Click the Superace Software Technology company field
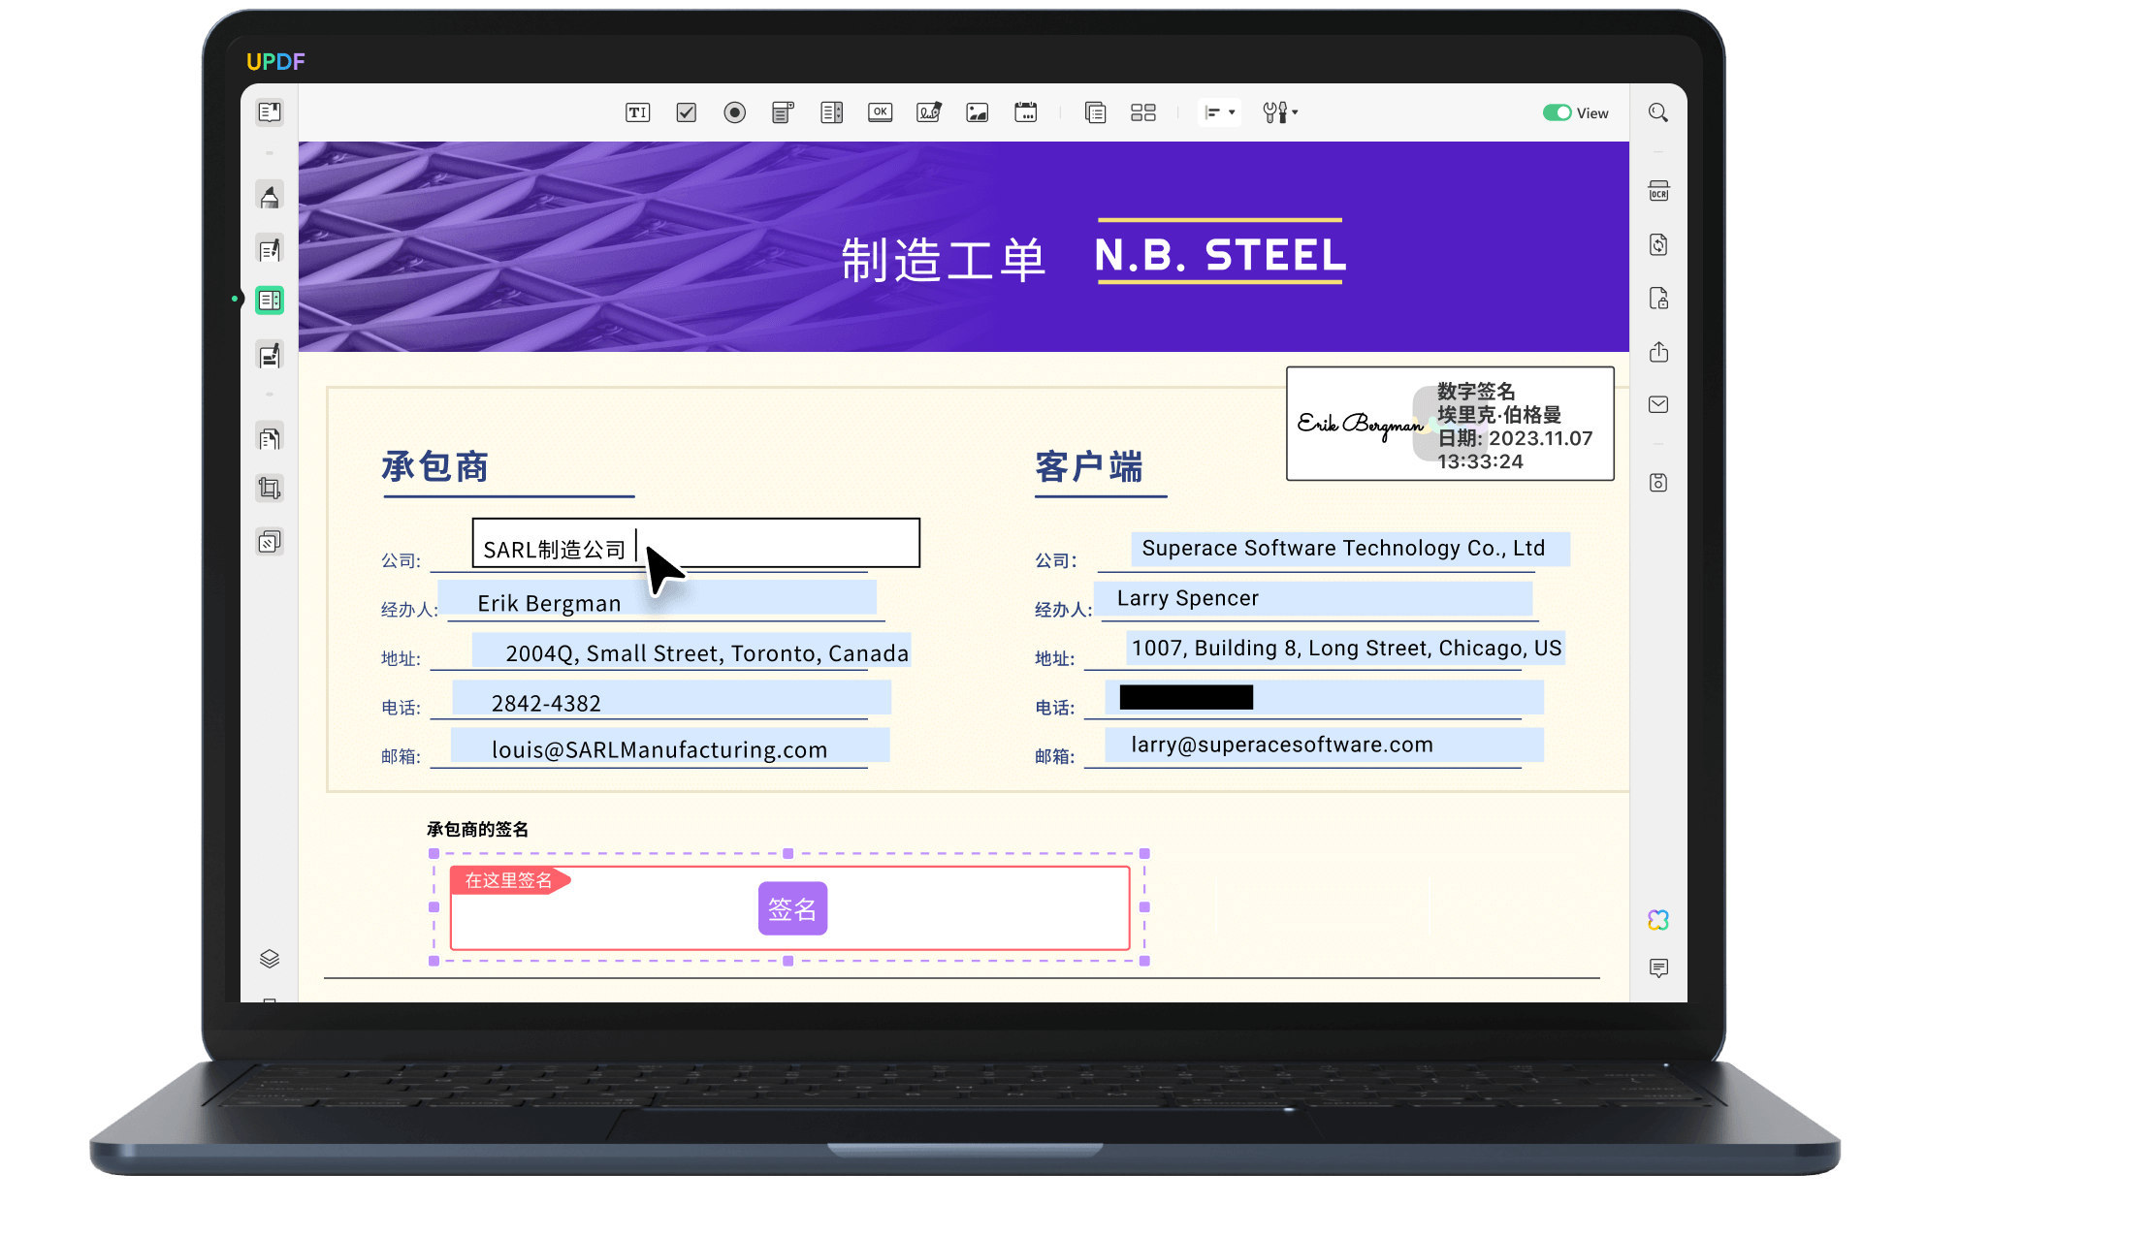 tap(1350, 549)
